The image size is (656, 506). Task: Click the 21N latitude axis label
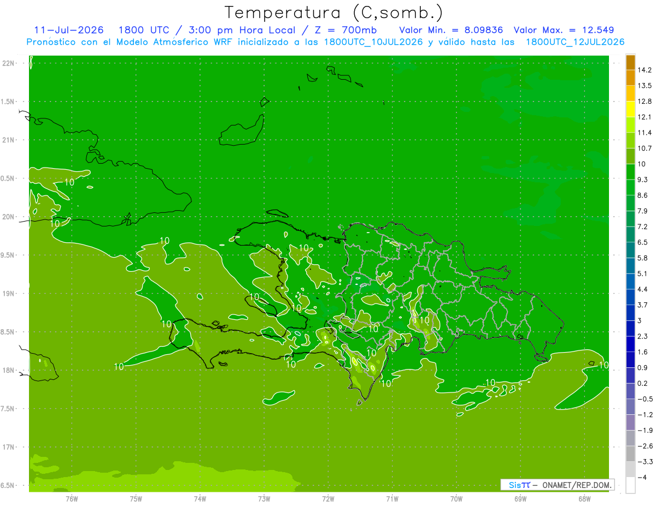pyautogui.click(x=9, y=140)
